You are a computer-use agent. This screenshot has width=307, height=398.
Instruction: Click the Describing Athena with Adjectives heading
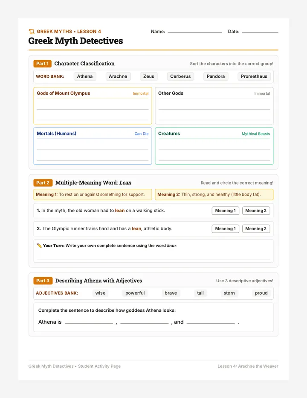[98, 281]
